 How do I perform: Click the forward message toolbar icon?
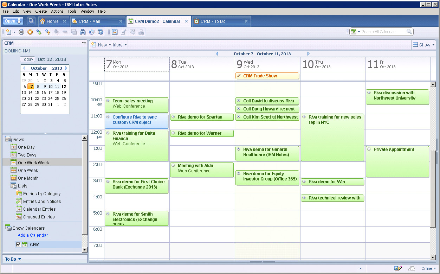pyautogui.click(x=132, y=32)
